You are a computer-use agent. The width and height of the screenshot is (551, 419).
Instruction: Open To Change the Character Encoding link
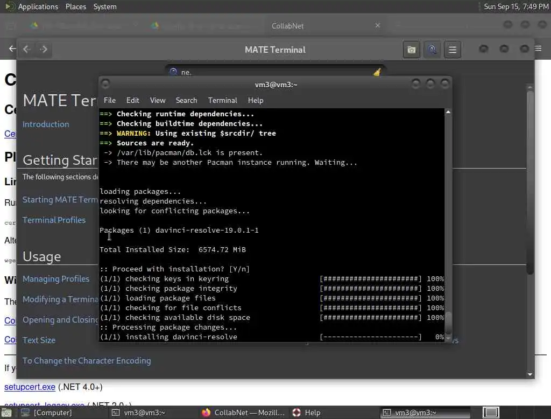(87, 361)
